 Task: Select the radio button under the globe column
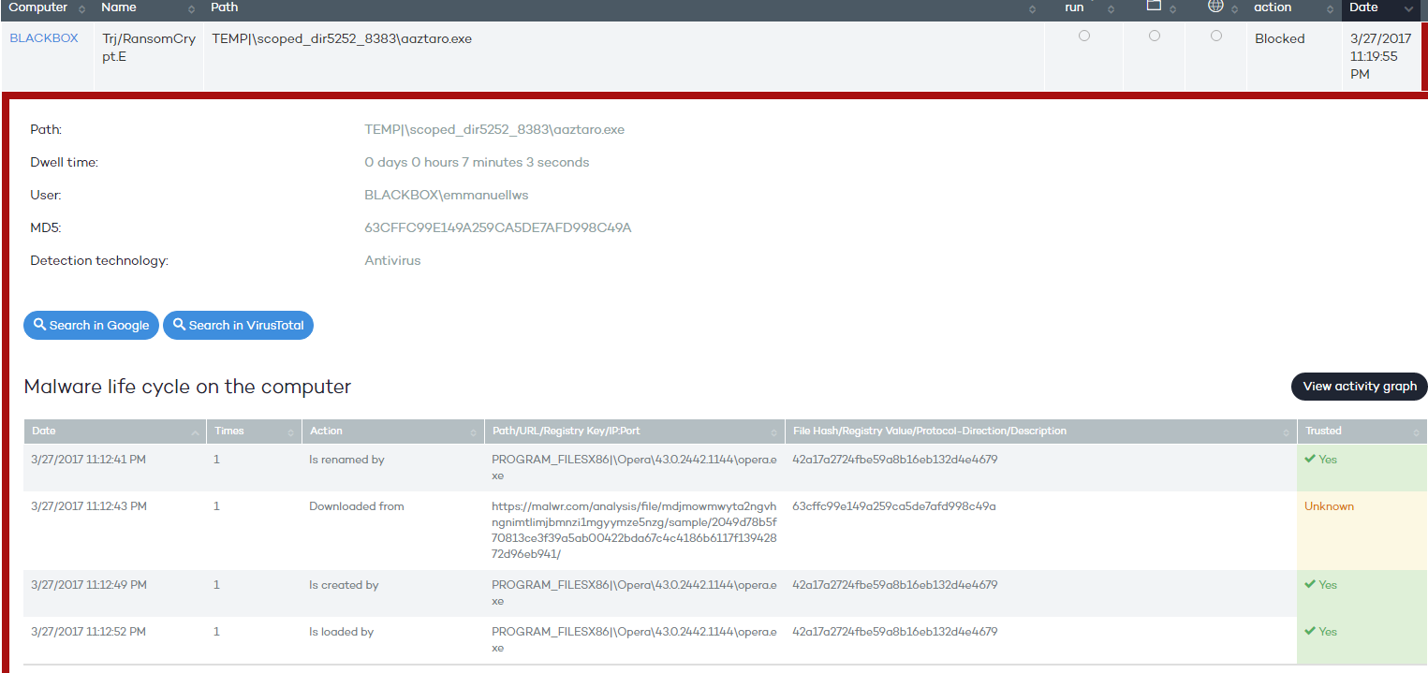click(1216, 36)
